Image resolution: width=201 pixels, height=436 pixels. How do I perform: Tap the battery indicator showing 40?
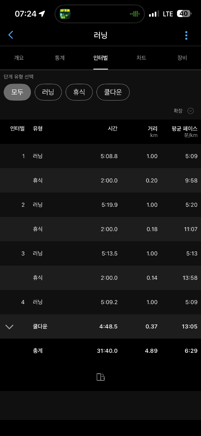coord(184,14)
